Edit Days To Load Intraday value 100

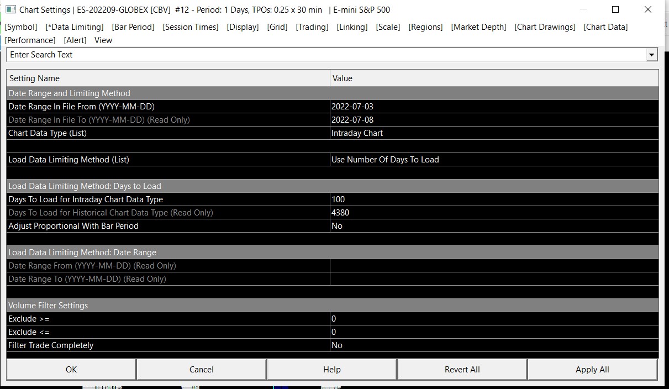(x=494, y=199)
